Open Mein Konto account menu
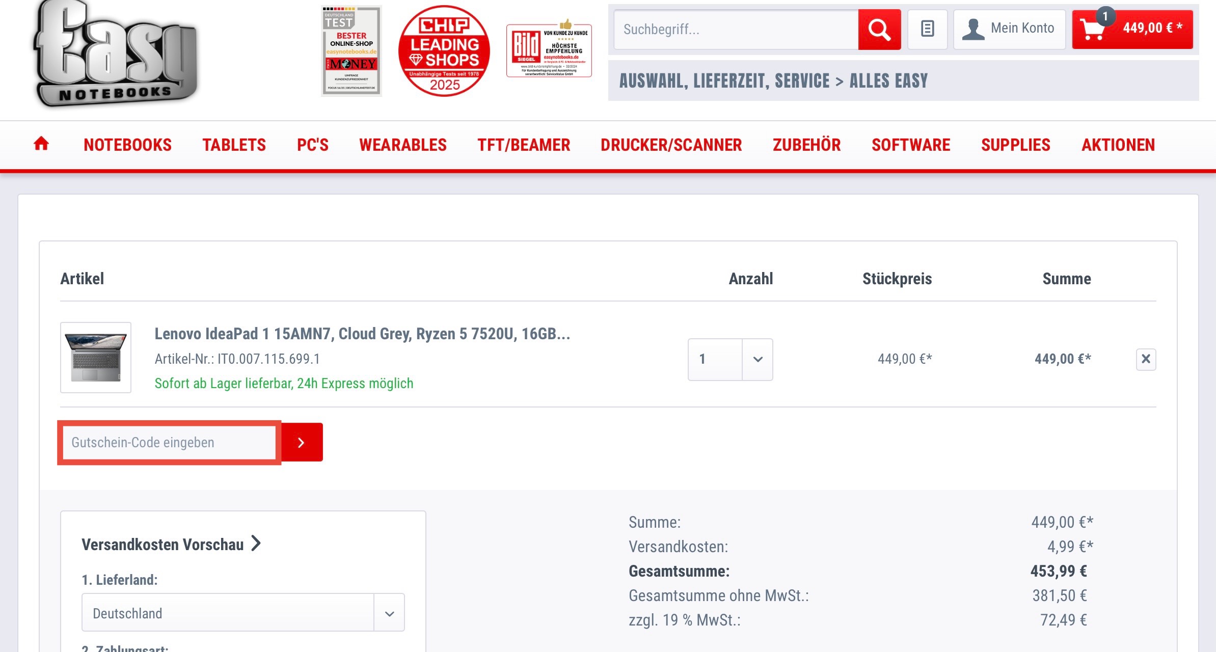The width and height of the screenshot is (1216, 652). pos(1009,29)
